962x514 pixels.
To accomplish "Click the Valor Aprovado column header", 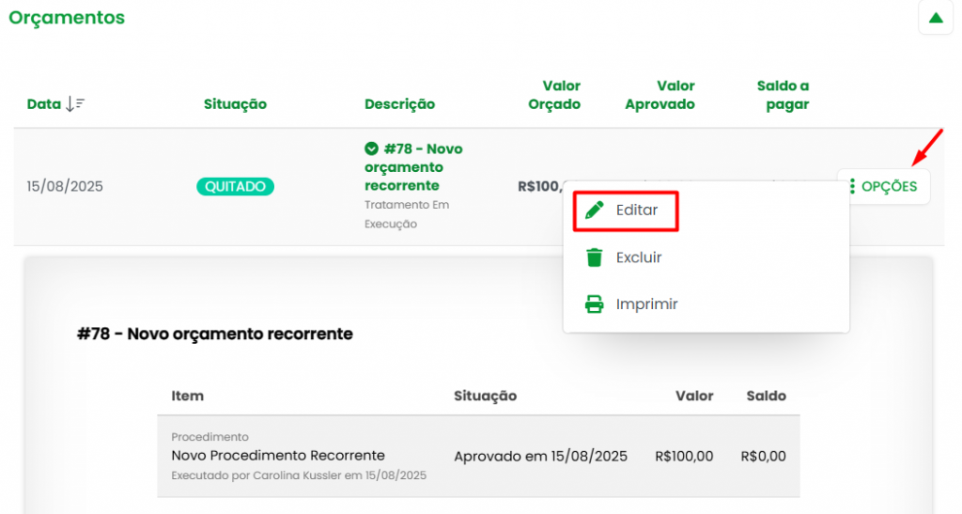I will (x=659, y=95).
